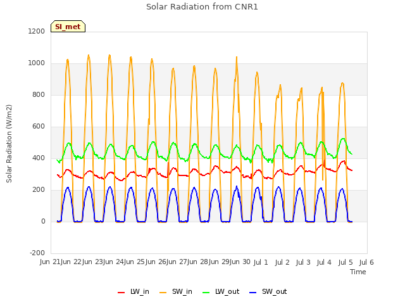The image size is (405, 304).
Task: Click the Jun 30 x-axis tick label
Action: pyautogui.click(x=240, y=262)
